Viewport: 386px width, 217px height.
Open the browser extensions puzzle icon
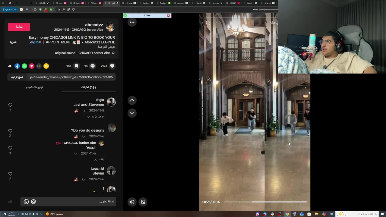coord(35,9)
